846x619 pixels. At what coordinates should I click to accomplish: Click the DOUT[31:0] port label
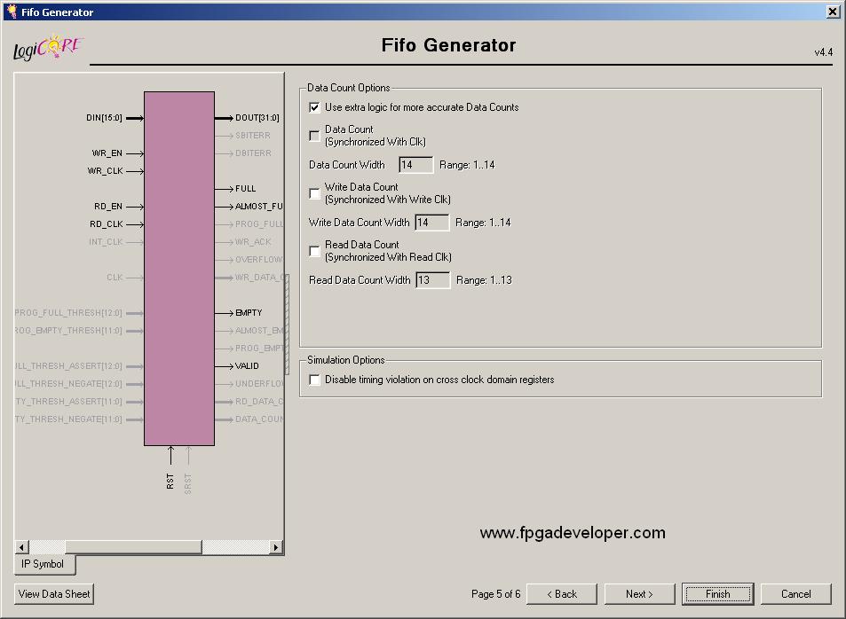pos(257,118)
